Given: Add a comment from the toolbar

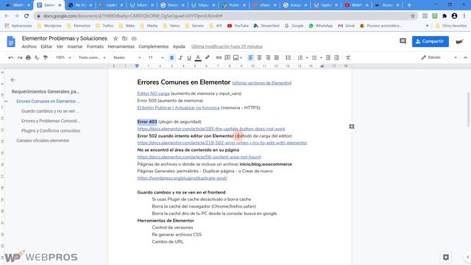Looking at the screenshot, I should click(x=227, y=57).
